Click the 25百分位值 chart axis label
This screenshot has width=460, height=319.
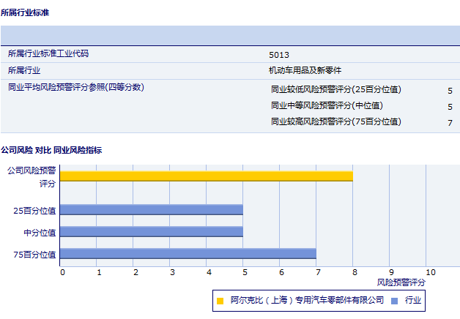34,211
